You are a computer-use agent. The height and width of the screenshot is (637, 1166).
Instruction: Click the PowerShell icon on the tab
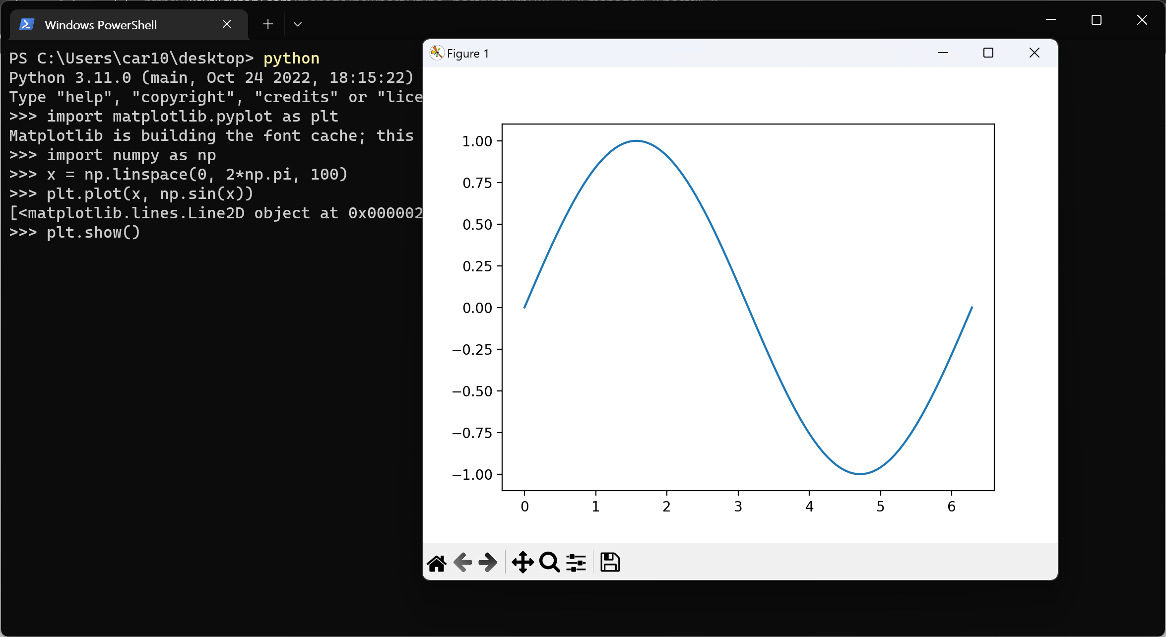point(26,24)
